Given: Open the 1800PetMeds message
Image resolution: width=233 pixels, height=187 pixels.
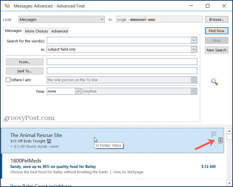Looking at the screenshot, I should [113, 166].
